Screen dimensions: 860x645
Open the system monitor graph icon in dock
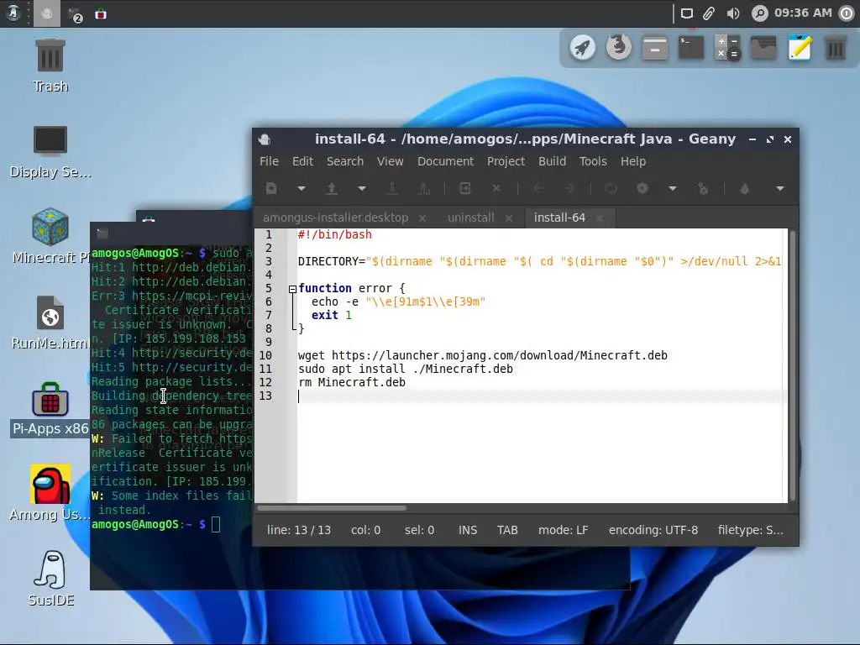(x=763, y=48)
